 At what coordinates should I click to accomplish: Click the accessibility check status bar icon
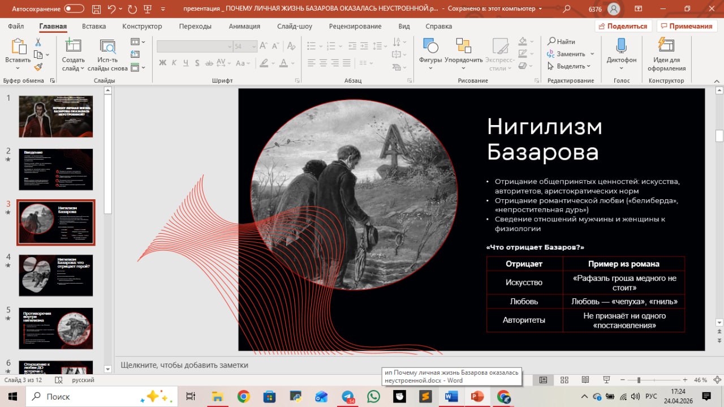click(x=59, y=380)
